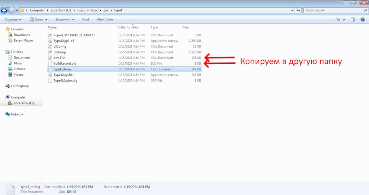The width and height of the screenshot is (369, 195).
Task: Click sps in the breadcrumb path
Action: (x=106, y=10)
